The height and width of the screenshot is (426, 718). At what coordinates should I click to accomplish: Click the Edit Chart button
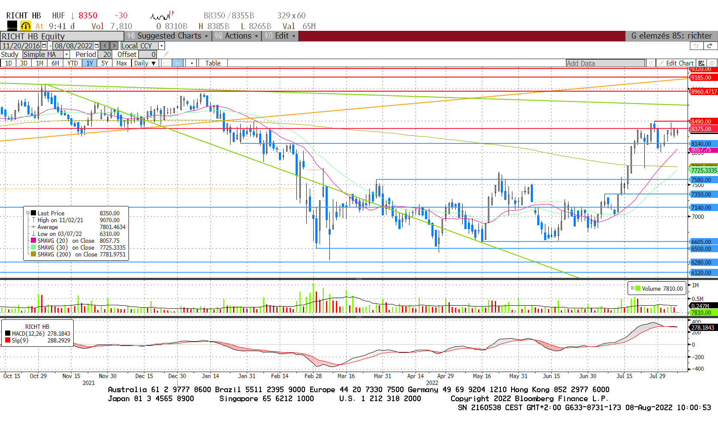tap(676, 63)
